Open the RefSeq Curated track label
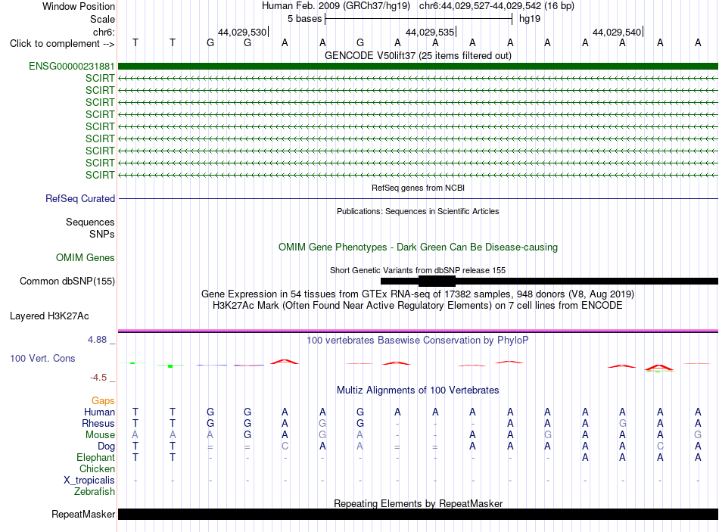The width and height of the screenshot is (719, 532). coord(80,198)
